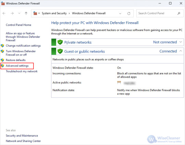
Task: Go up one level with Up arrow
Action: [x=26, y=13]
